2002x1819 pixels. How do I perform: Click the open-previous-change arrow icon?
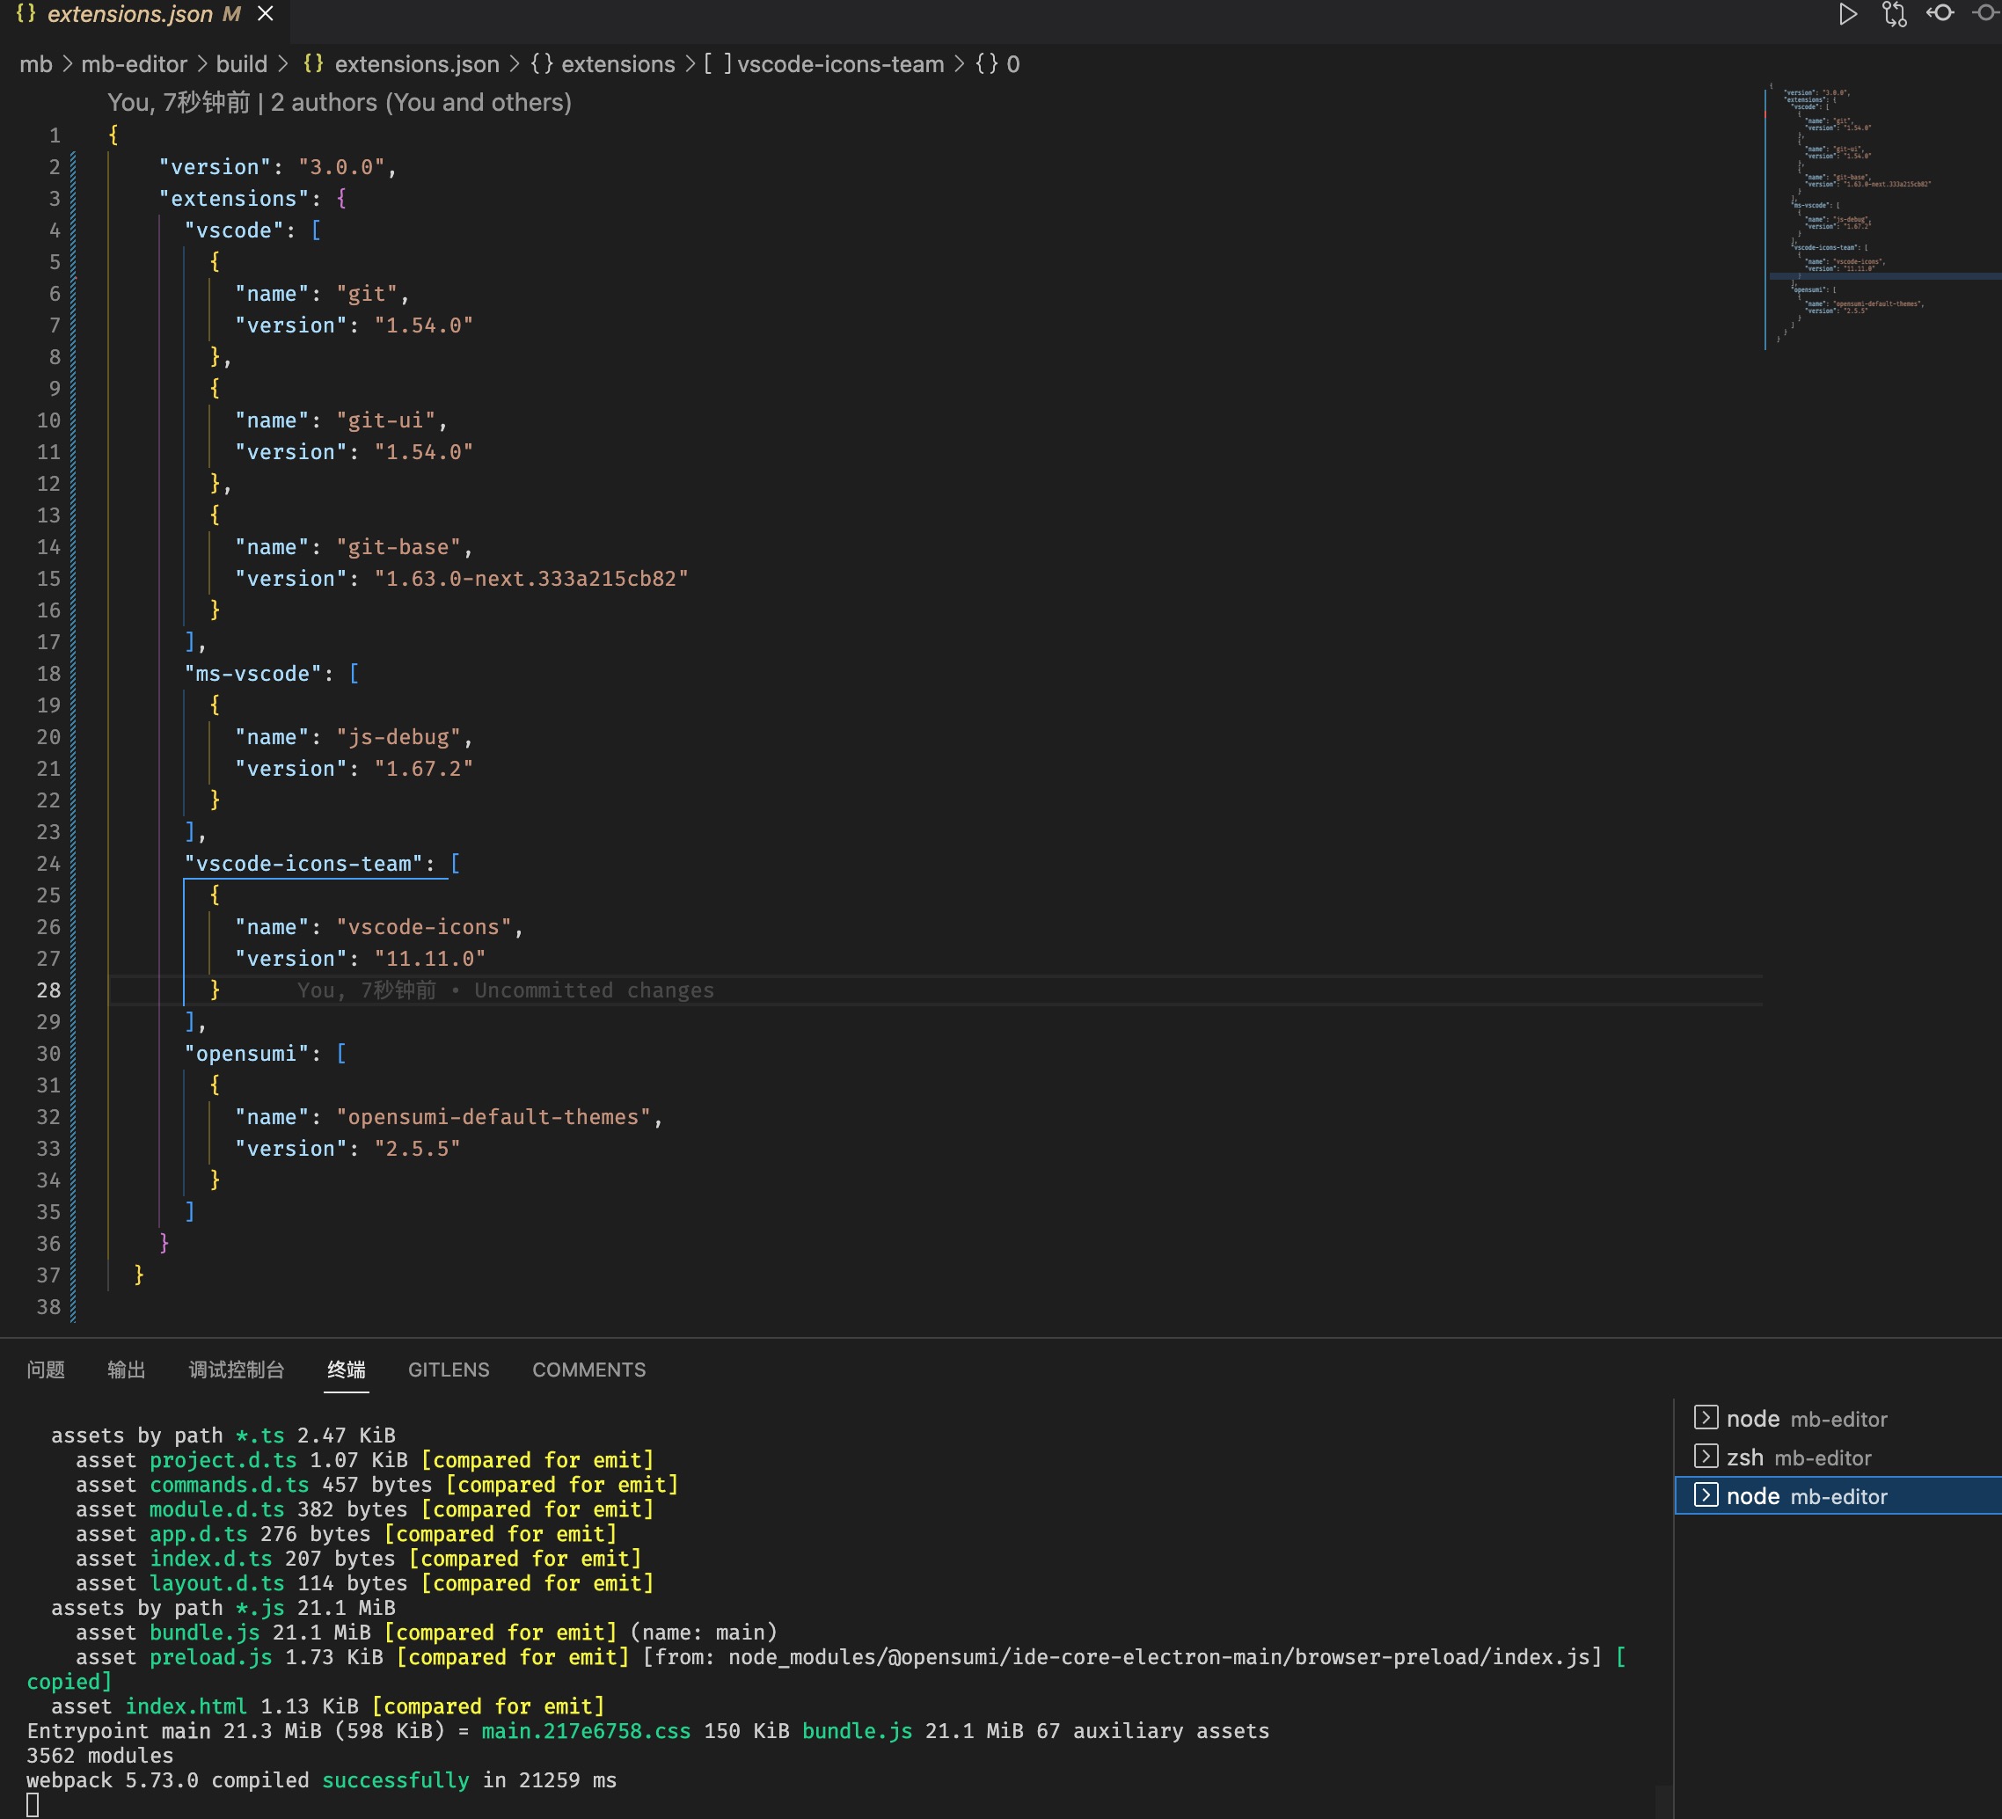click(1940, 15)
